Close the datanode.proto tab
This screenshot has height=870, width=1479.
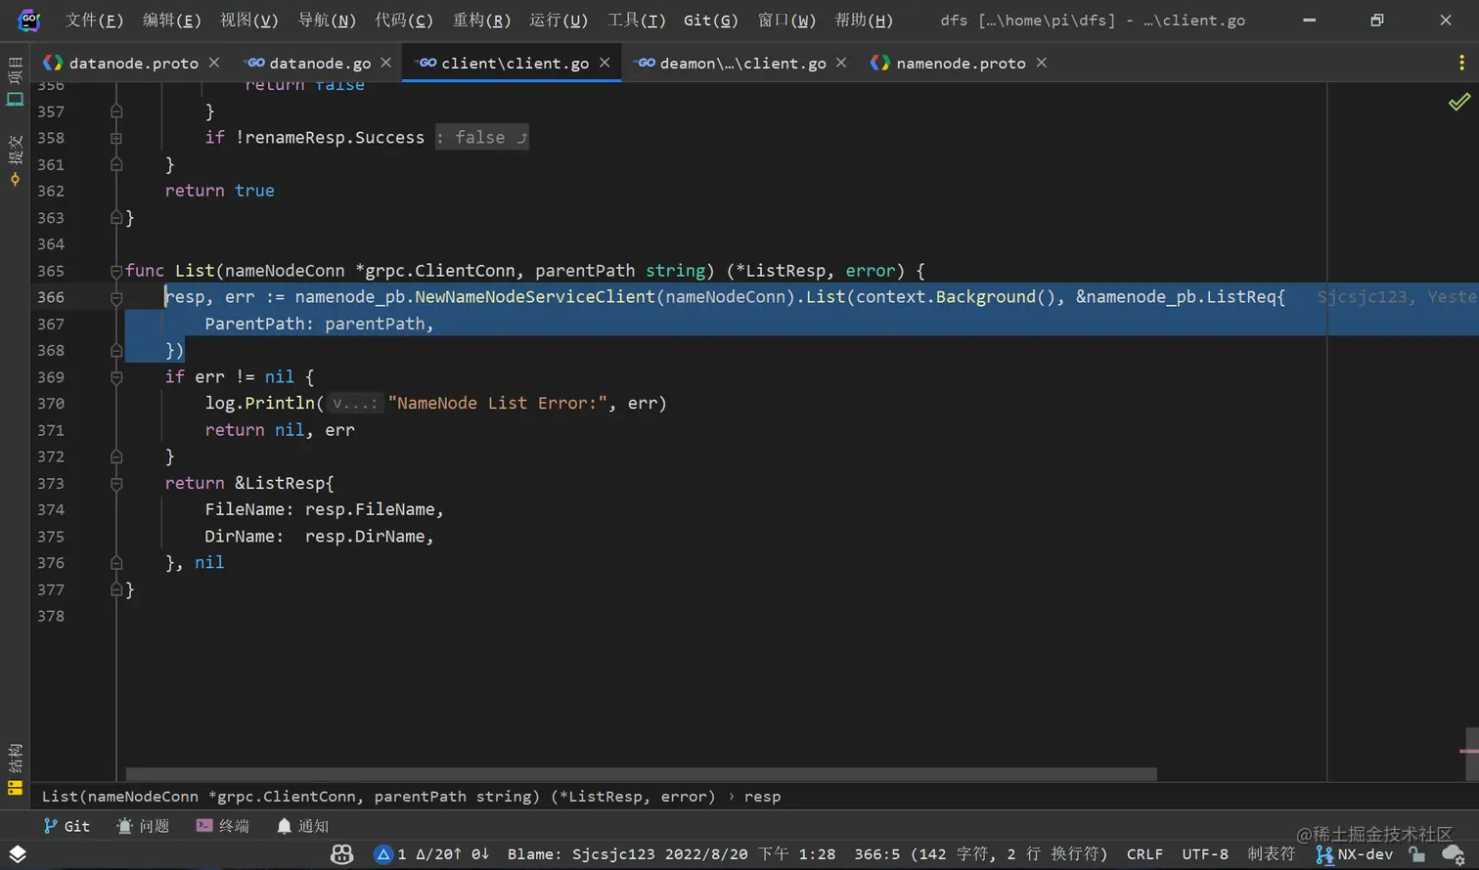[x=214, y=63]
